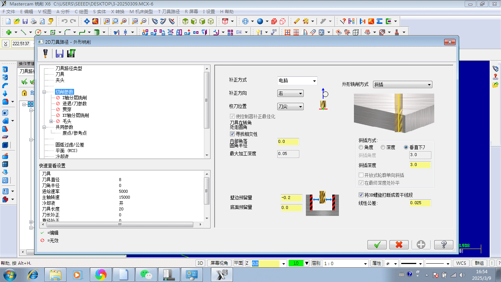Select the 角度 radio button
Image resolution: width=501 pixels, height=282 pixels.
pos(361,147)
